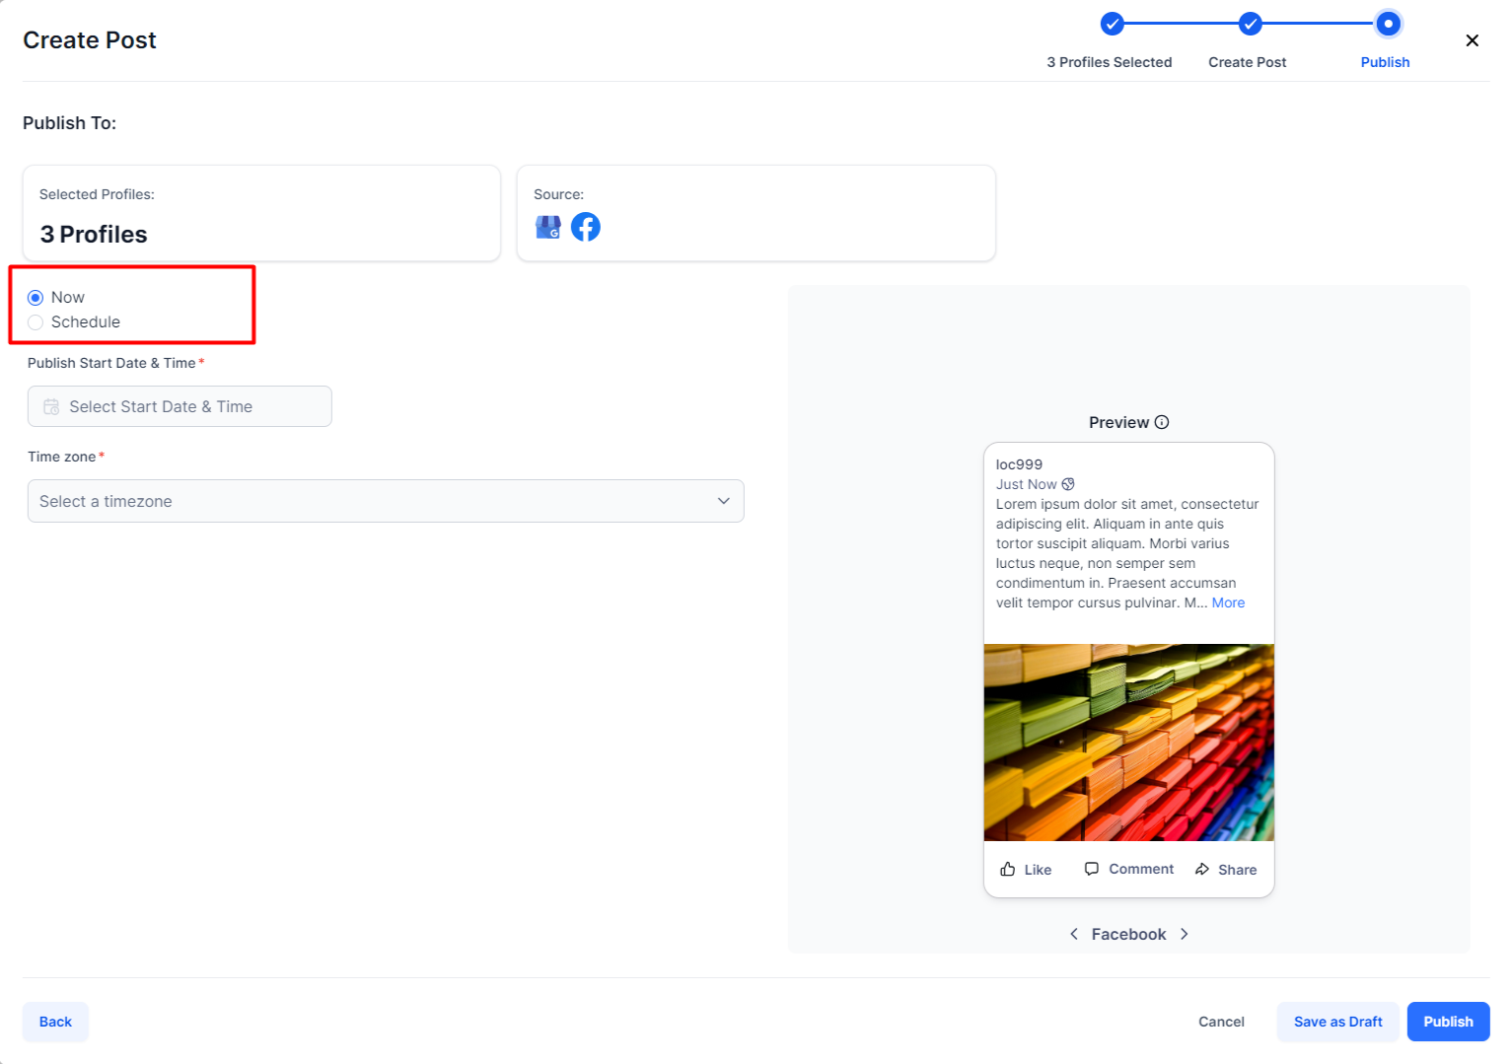Screen dimensions: 1512x1064
Task: Click the Facebook source icon
Action: (586, 227)
